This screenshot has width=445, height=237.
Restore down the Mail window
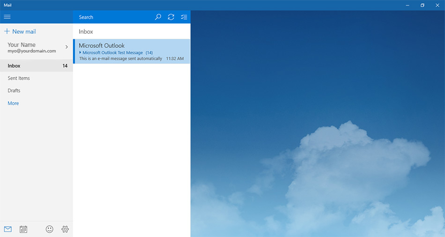(423, 5)
